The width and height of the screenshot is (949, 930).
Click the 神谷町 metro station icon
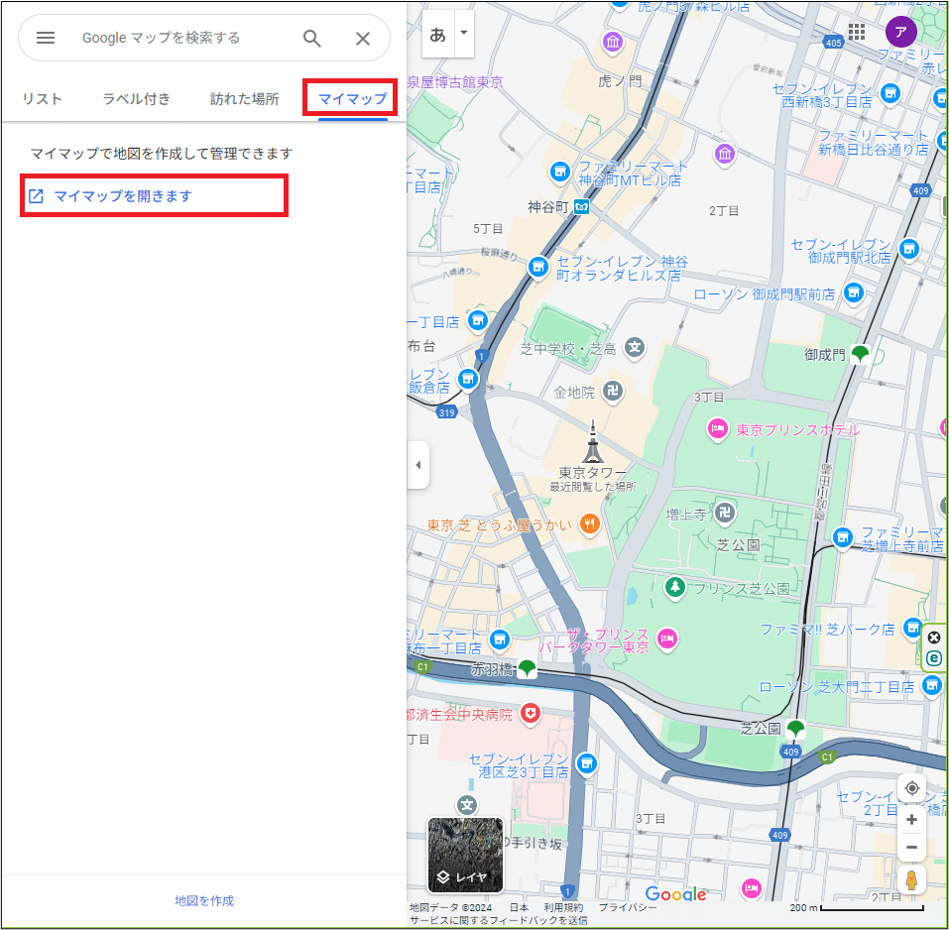(582, 207)
